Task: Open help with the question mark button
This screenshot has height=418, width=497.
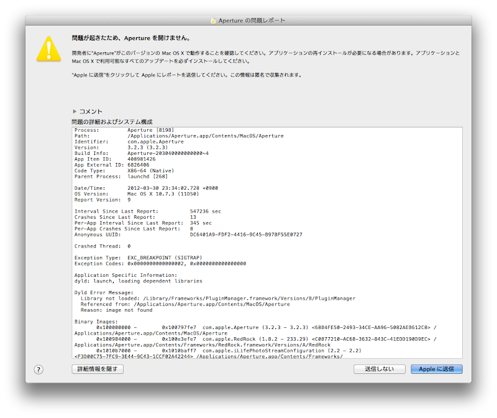Action: (x=39, y=369)
